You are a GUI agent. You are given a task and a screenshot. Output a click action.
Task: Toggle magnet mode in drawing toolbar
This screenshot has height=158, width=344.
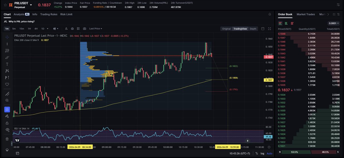7,109
